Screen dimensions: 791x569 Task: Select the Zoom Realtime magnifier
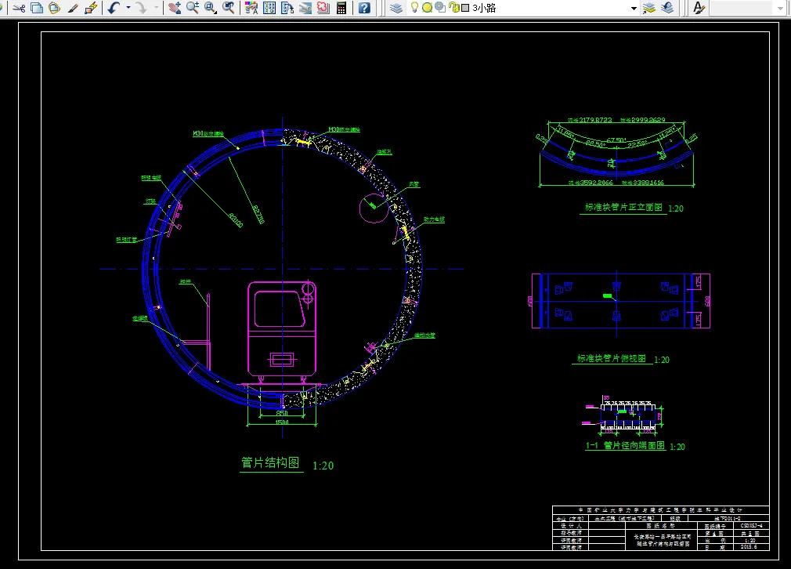point(192,8)
